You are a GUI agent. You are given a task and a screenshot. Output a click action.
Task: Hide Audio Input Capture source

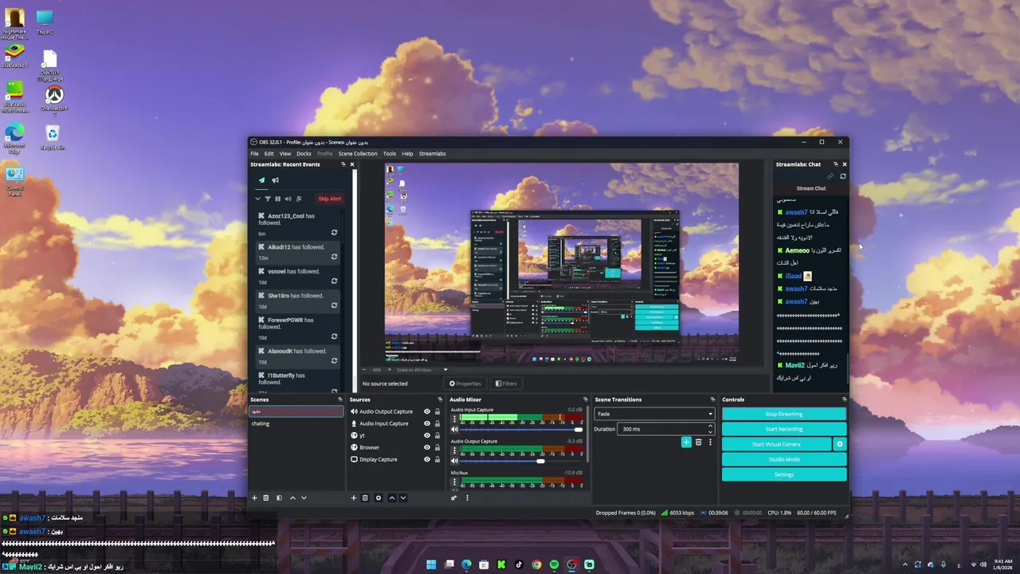[426, 423]
